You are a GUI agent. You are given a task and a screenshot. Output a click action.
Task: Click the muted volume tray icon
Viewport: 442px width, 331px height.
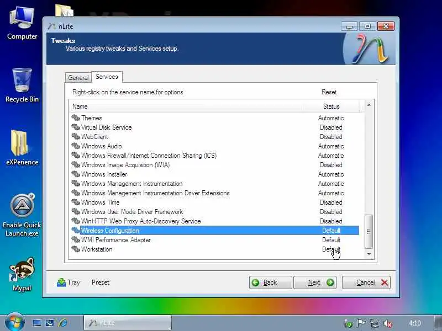(x=388, y=323)
